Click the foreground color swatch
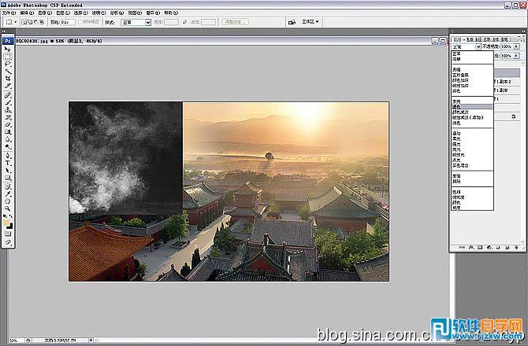528x346 pixels. [x=6, y=223]
